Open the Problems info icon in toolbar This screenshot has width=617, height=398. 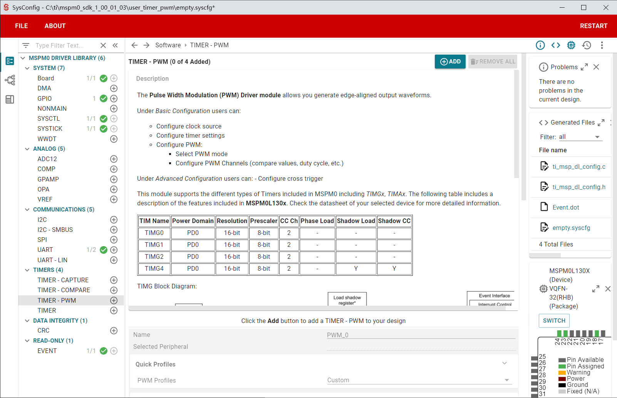(x=540, y=45)
